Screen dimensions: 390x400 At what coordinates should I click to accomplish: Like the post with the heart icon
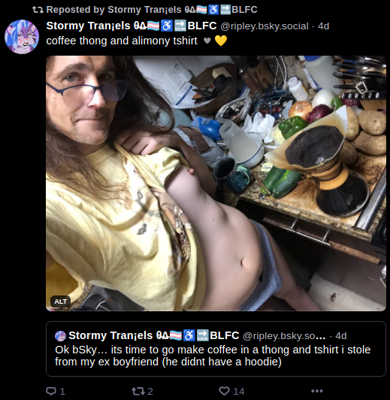(x=225, y=391)
